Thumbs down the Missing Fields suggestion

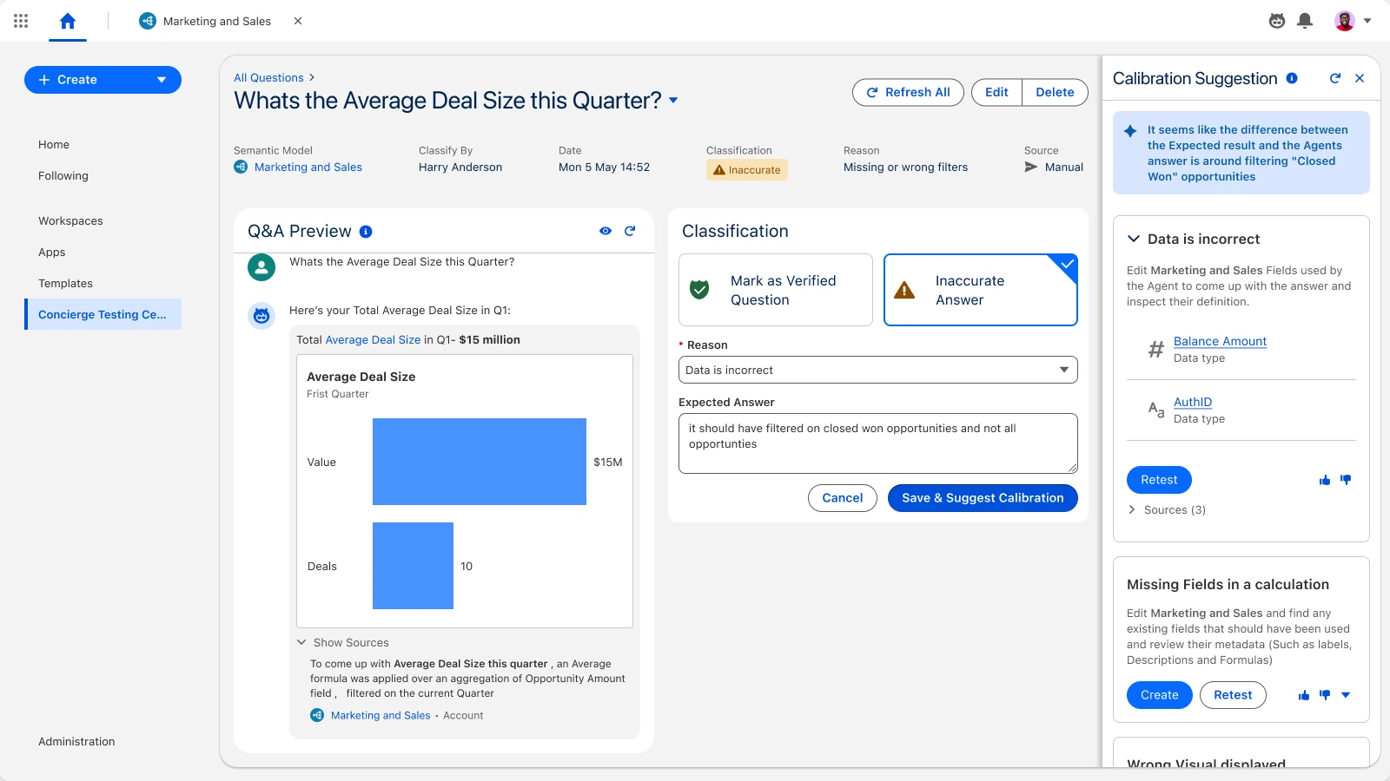(x=1325, y=695)
